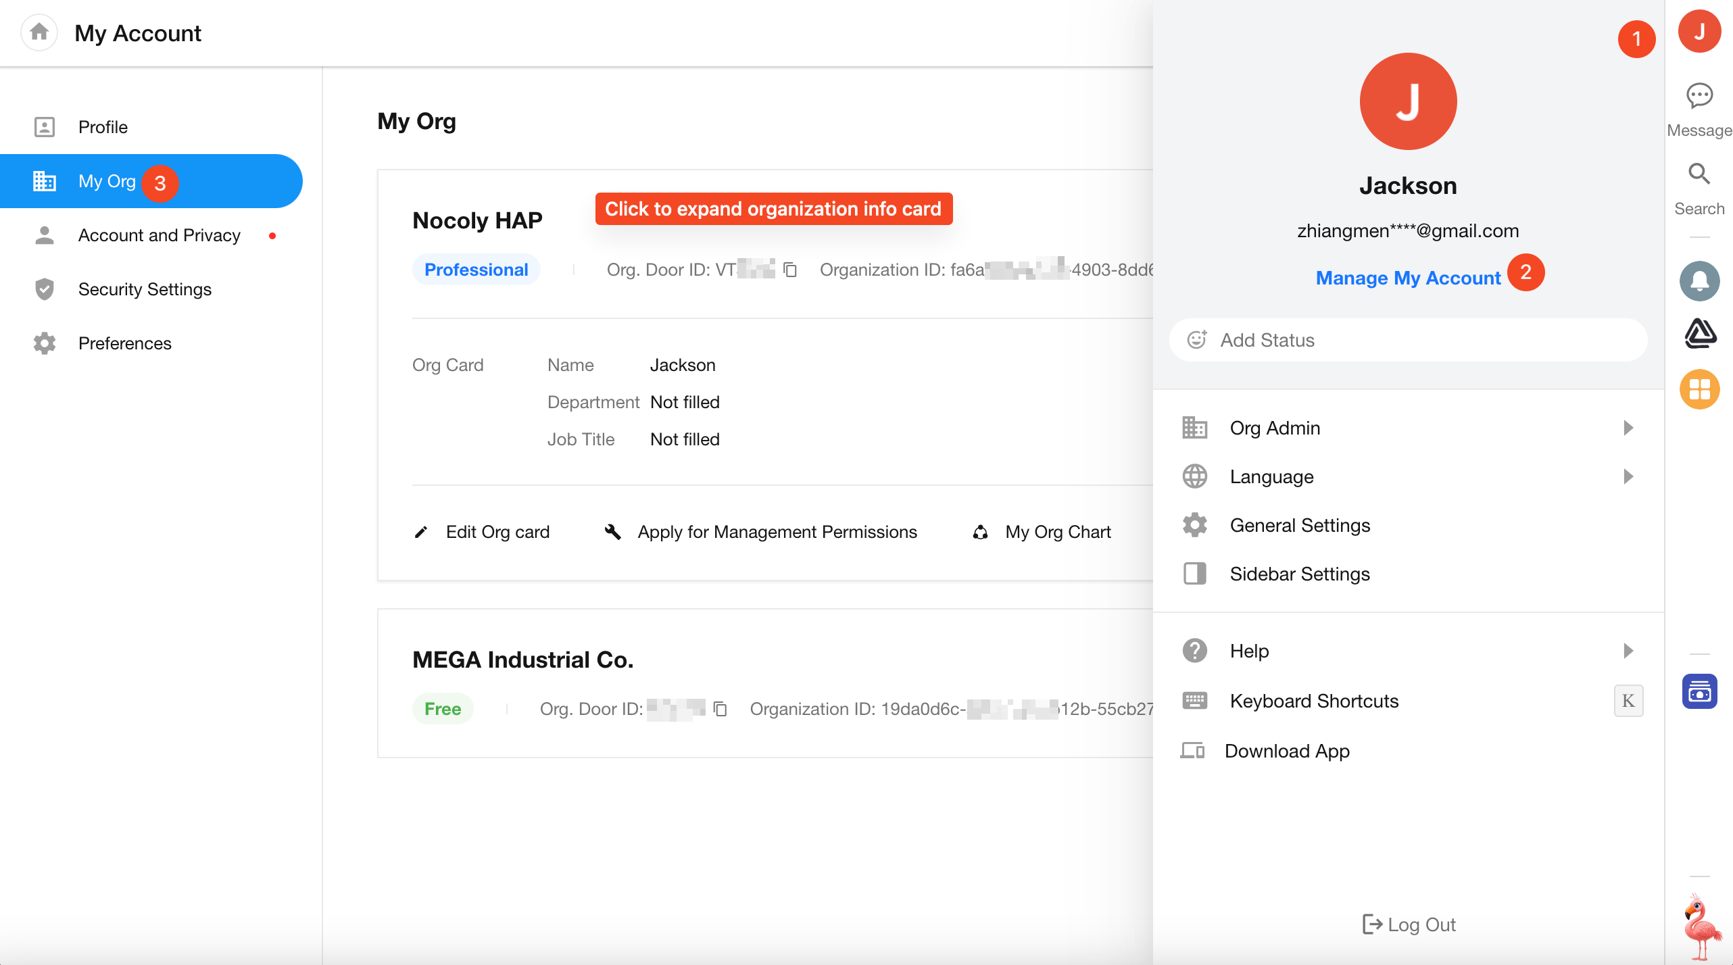Open Preferences in left menu
The width and height of the screenshot is (1733, 965).
[124, 343]
